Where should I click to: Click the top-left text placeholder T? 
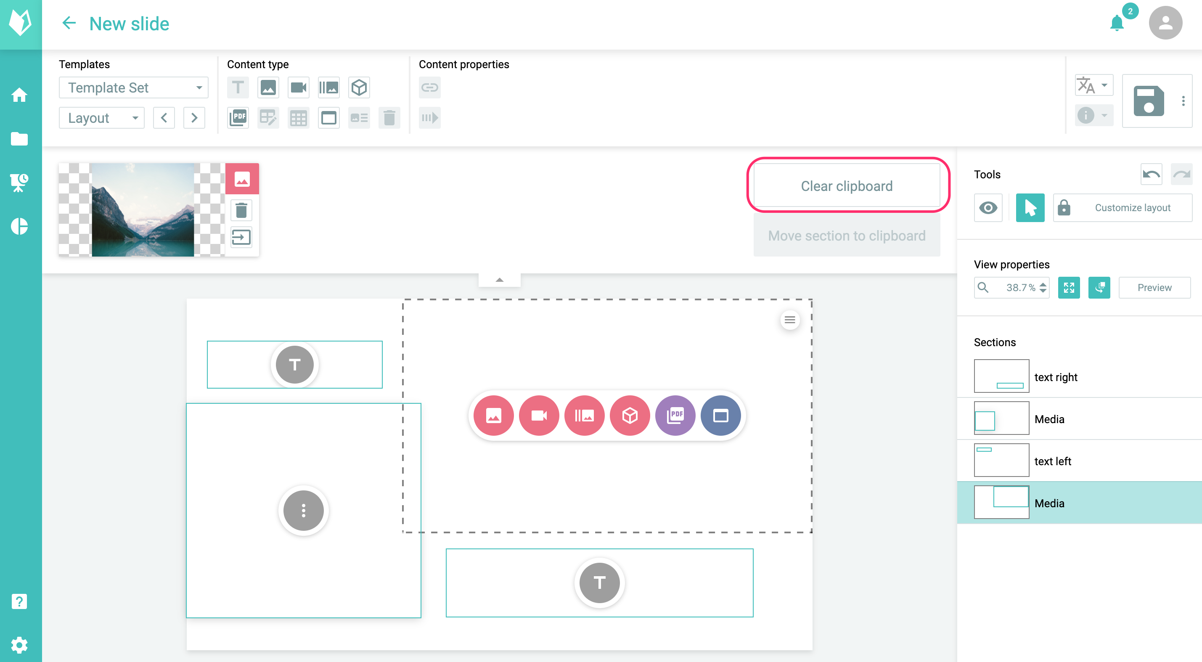click(294, 364)
